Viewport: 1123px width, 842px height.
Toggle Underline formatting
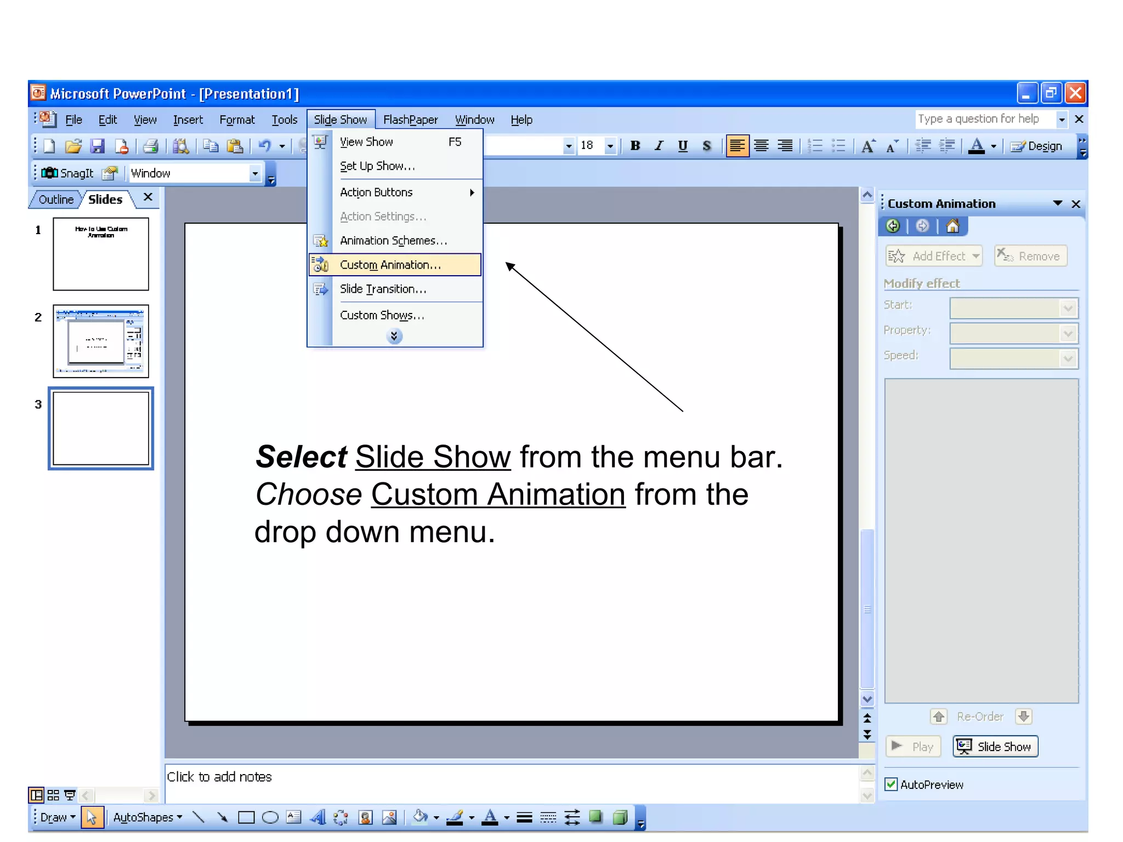(x=683, y=146)
